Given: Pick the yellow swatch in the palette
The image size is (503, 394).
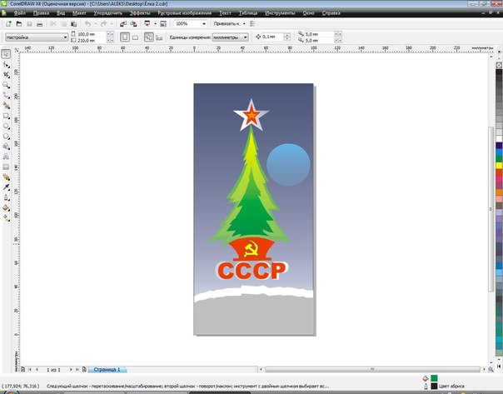Looking at the screenshot, I should point(499,166).
